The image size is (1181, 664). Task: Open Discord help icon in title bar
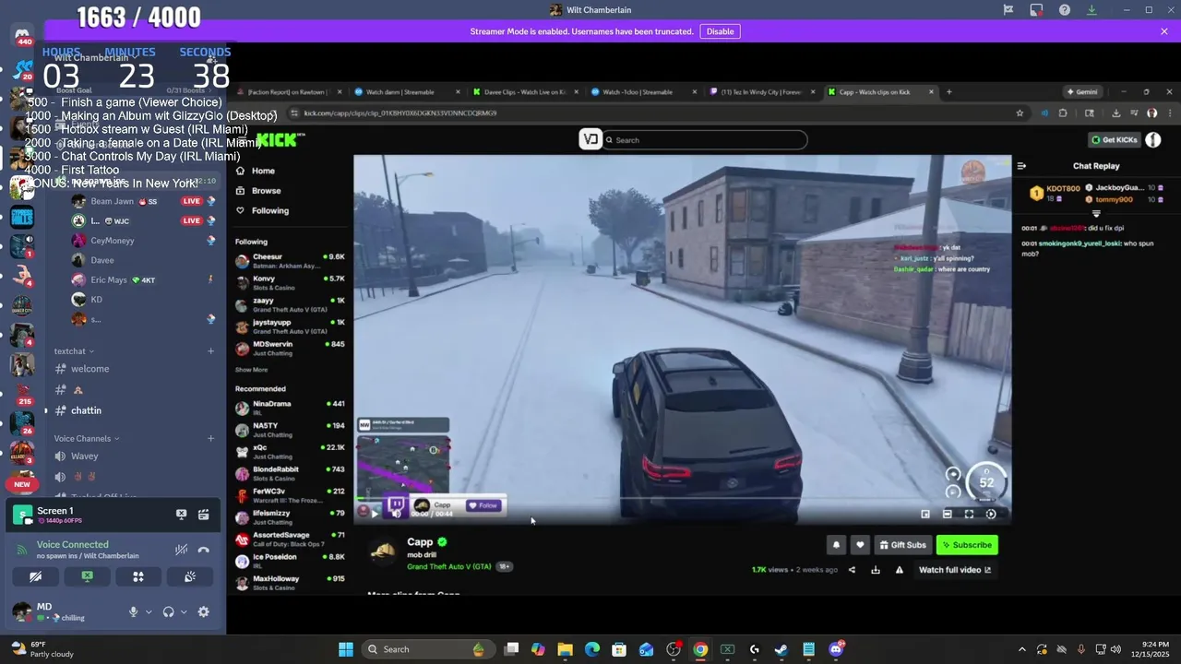tap(1065, 10)
